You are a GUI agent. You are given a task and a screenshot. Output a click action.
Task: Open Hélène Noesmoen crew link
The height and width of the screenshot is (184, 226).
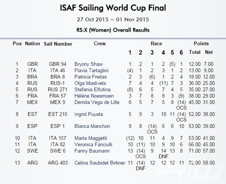(x=94, y=96)
